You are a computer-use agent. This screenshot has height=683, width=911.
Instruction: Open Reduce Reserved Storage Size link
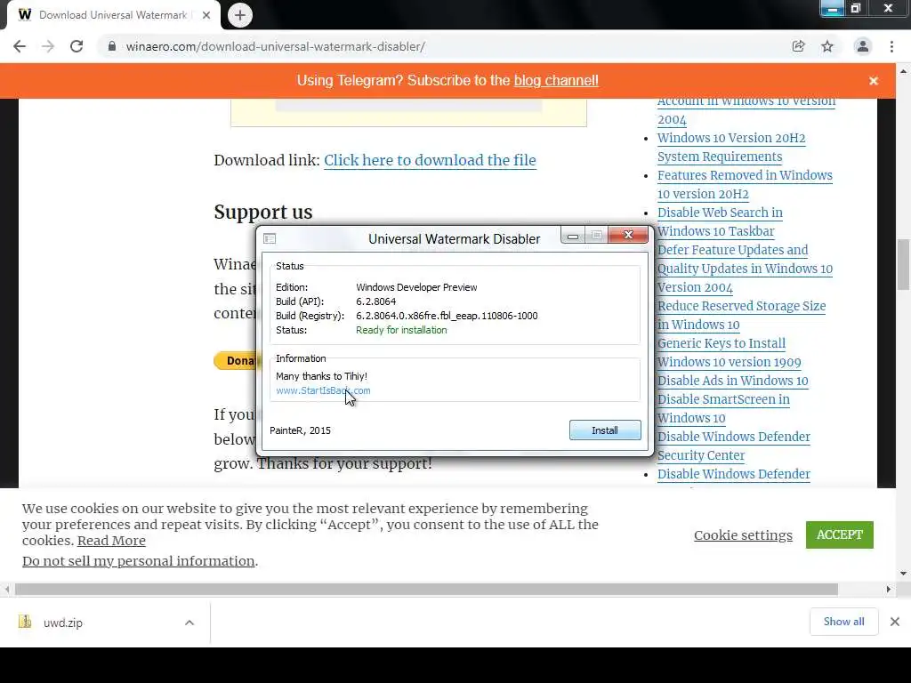741,316
